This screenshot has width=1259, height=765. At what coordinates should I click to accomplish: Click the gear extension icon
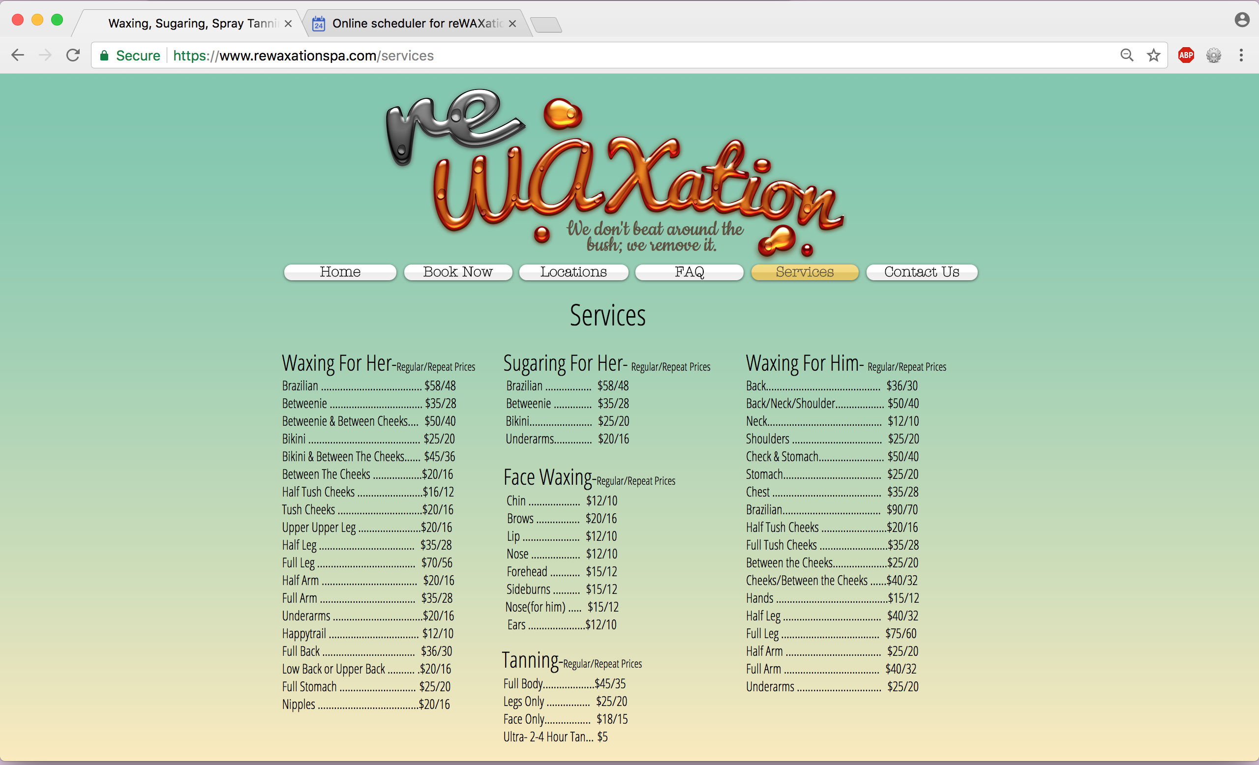click(1214, 55)
